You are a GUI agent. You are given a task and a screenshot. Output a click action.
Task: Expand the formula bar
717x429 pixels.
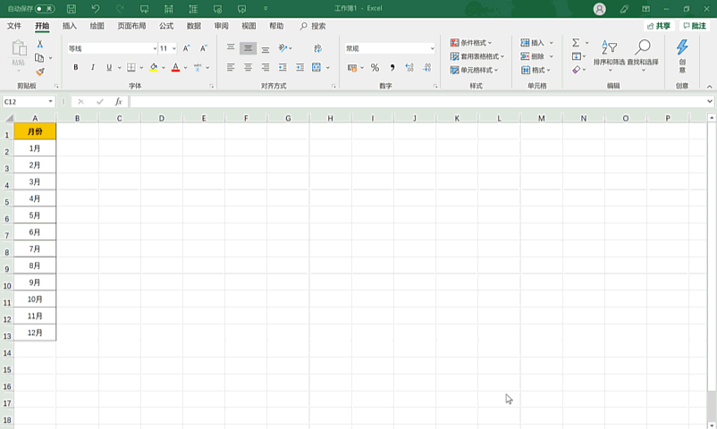710,102
